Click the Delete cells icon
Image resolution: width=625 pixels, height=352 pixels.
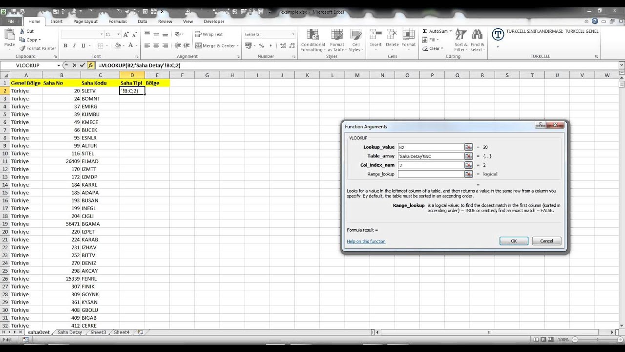click(x=392, y=34)
